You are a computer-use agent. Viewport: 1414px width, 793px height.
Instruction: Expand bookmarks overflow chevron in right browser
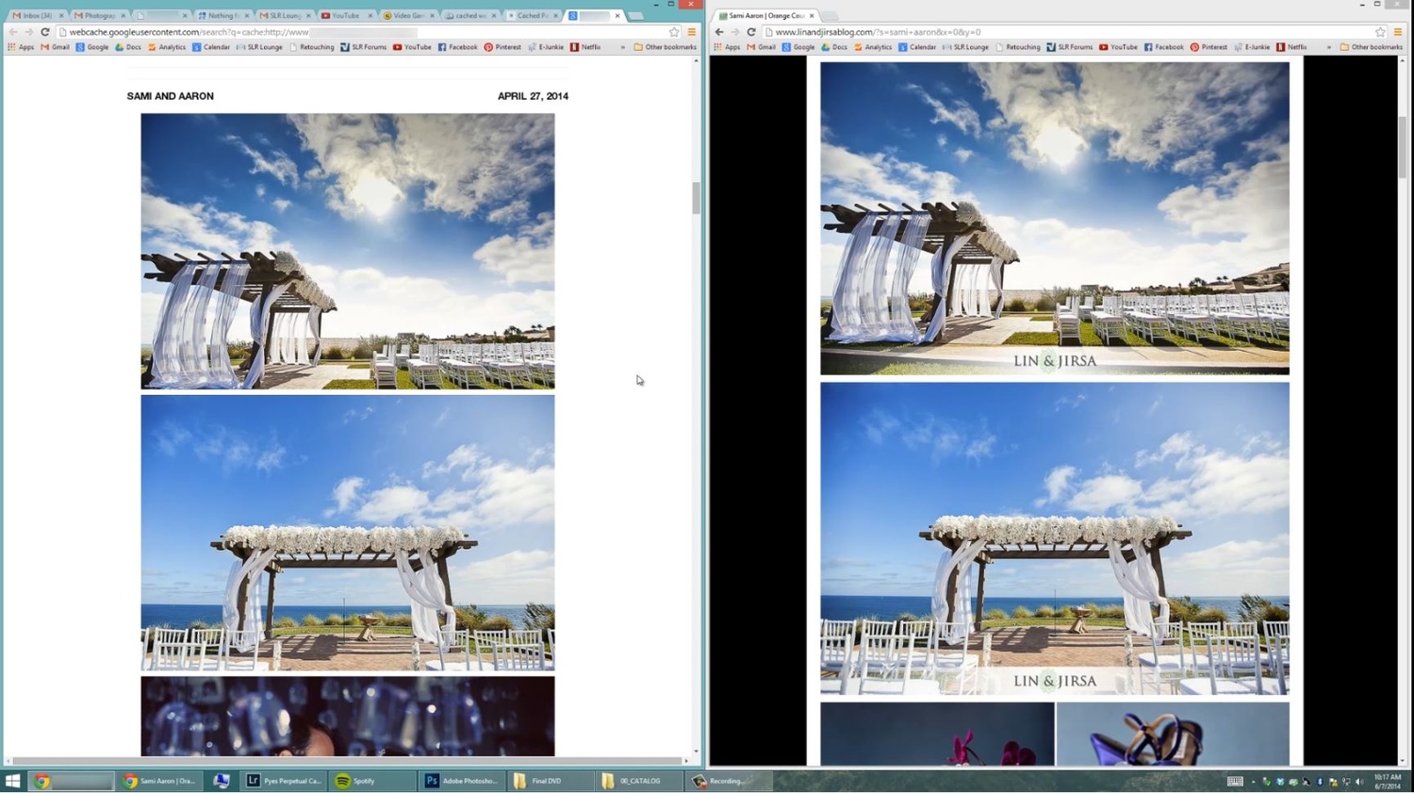click(1329, 47)
